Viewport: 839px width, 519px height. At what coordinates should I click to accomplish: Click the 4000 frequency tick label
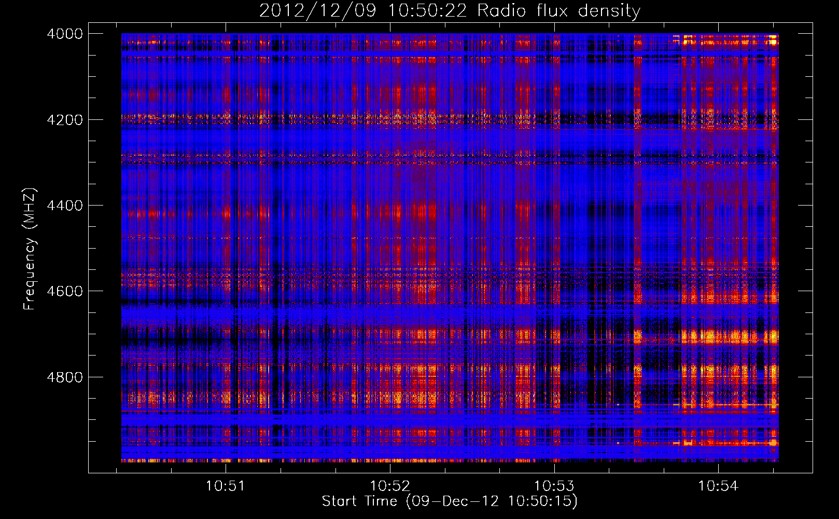point(65,34)
